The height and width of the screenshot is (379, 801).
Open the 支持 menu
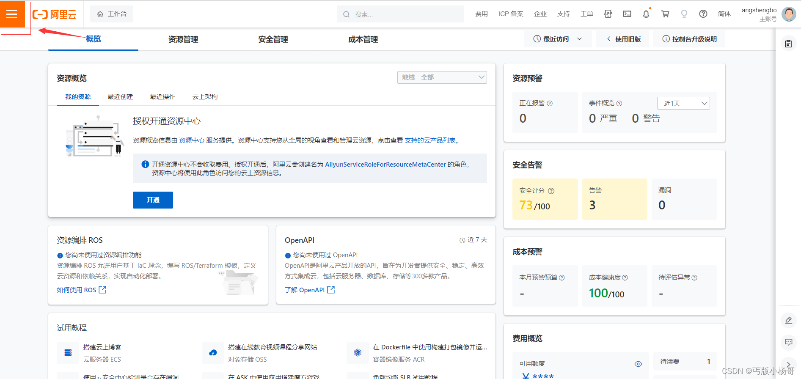pyautogui.click(x=564, y=14)
